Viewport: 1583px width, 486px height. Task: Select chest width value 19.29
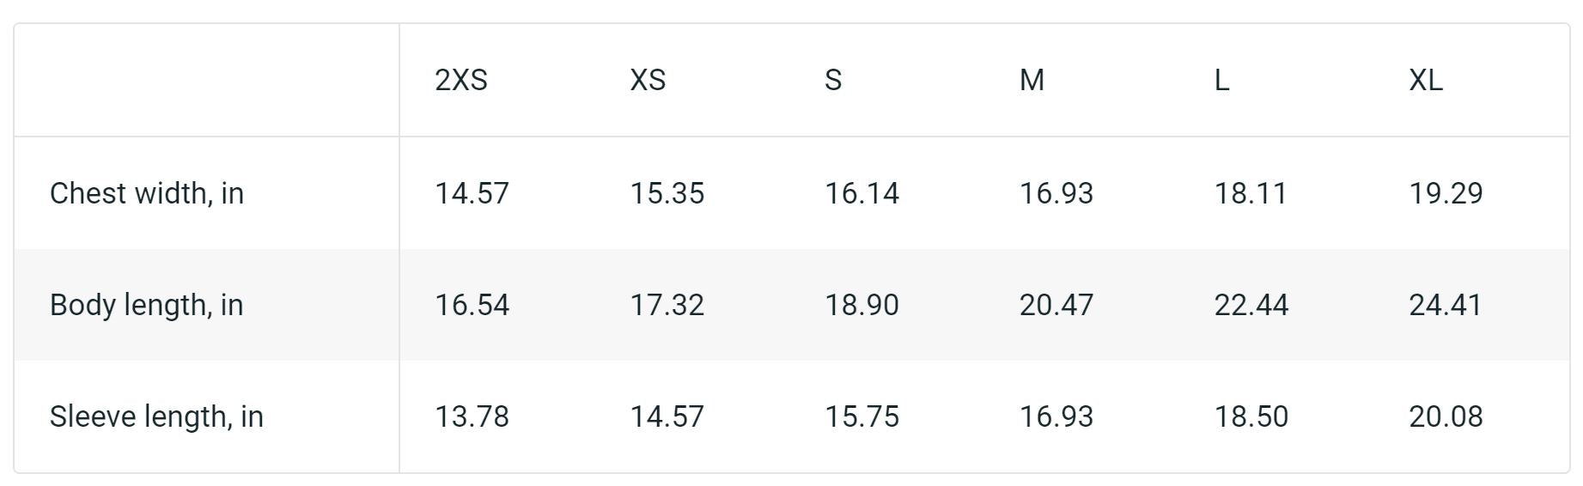tap(1446, 193)
